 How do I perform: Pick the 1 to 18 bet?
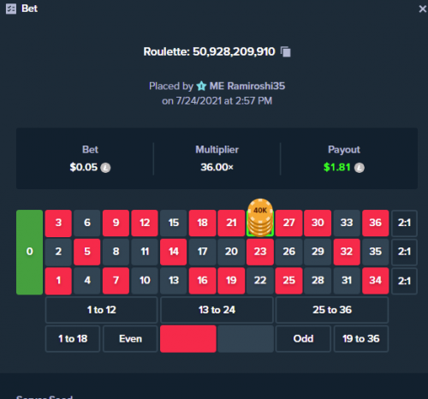[73, 339]
